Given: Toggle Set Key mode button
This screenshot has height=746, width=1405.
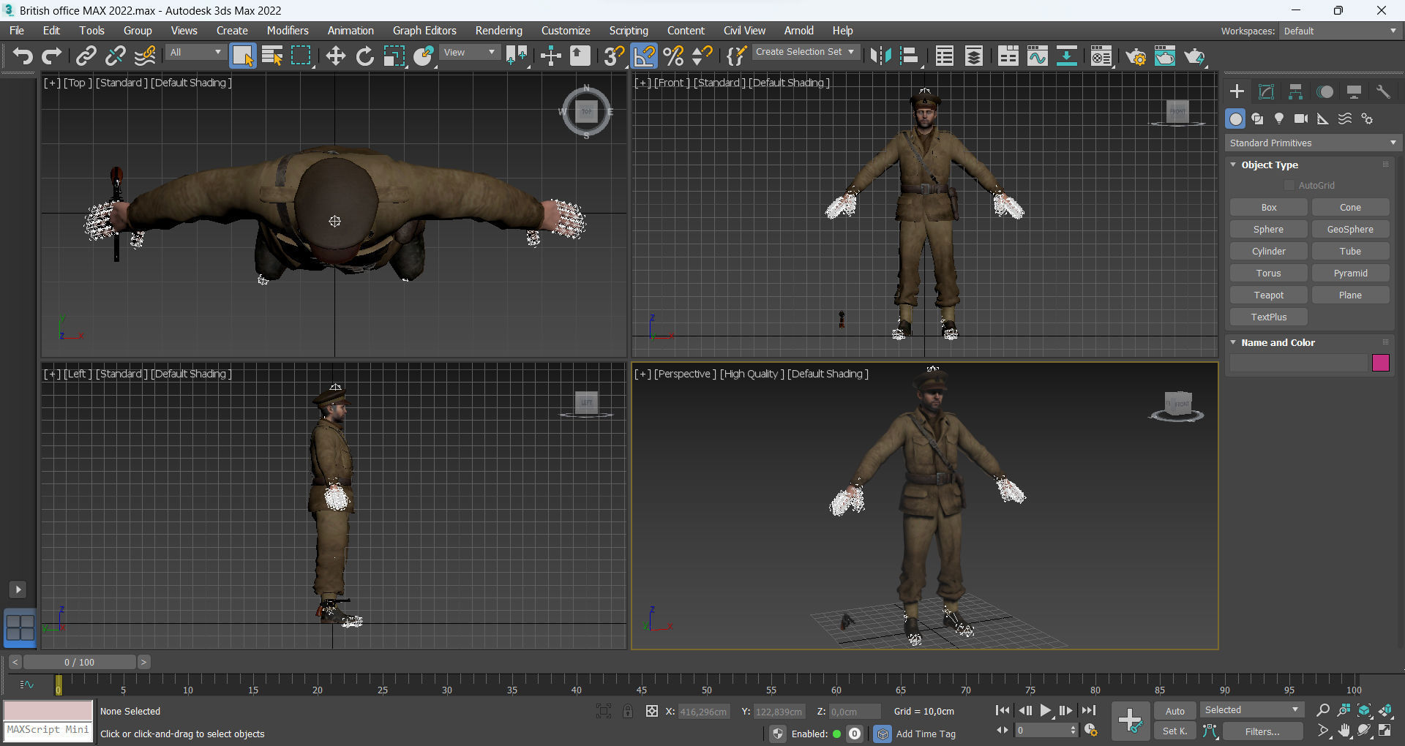Looking at the screenshot, I should coord(1175,731).
